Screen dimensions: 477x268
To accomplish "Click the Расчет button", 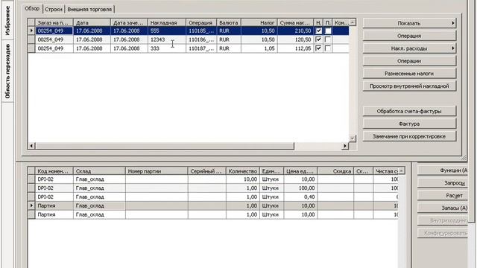I will pos(443,195).
